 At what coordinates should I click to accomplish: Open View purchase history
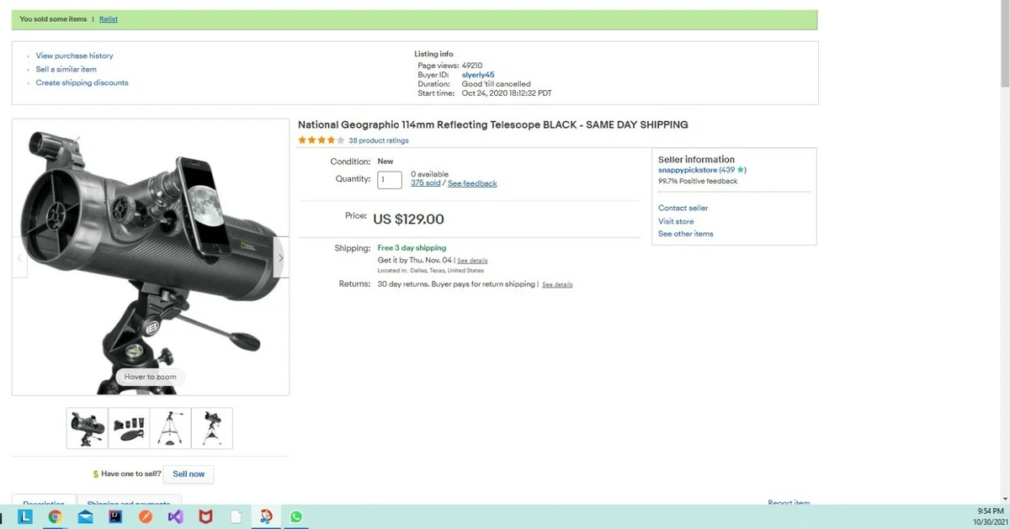tap(74, 56)
